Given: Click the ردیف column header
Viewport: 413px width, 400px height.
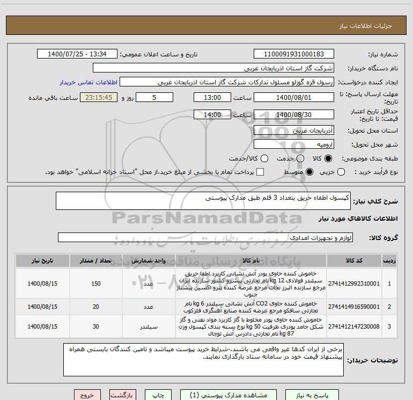Looking at the screenshot, I should (389, 261).
